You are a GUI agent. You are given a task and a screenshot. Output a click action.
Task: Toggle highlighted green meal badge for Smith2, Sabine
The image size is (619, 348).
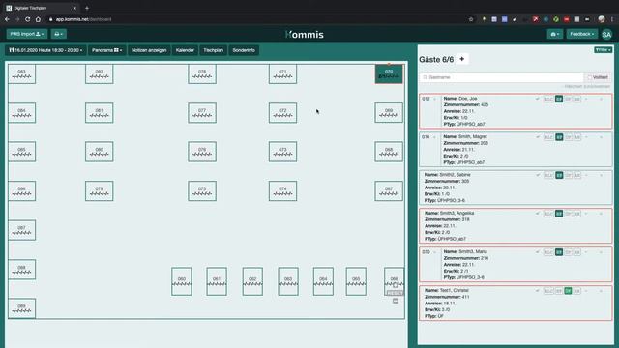pos(559,175)
